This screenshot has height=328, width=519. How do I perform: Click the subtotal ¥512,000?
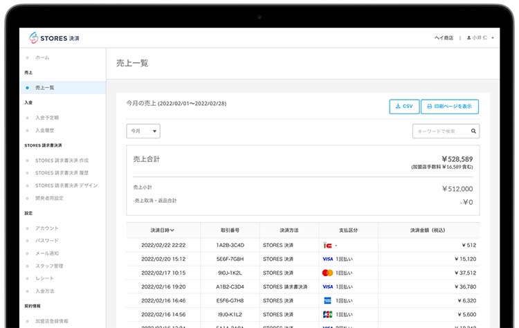(457, 189)
